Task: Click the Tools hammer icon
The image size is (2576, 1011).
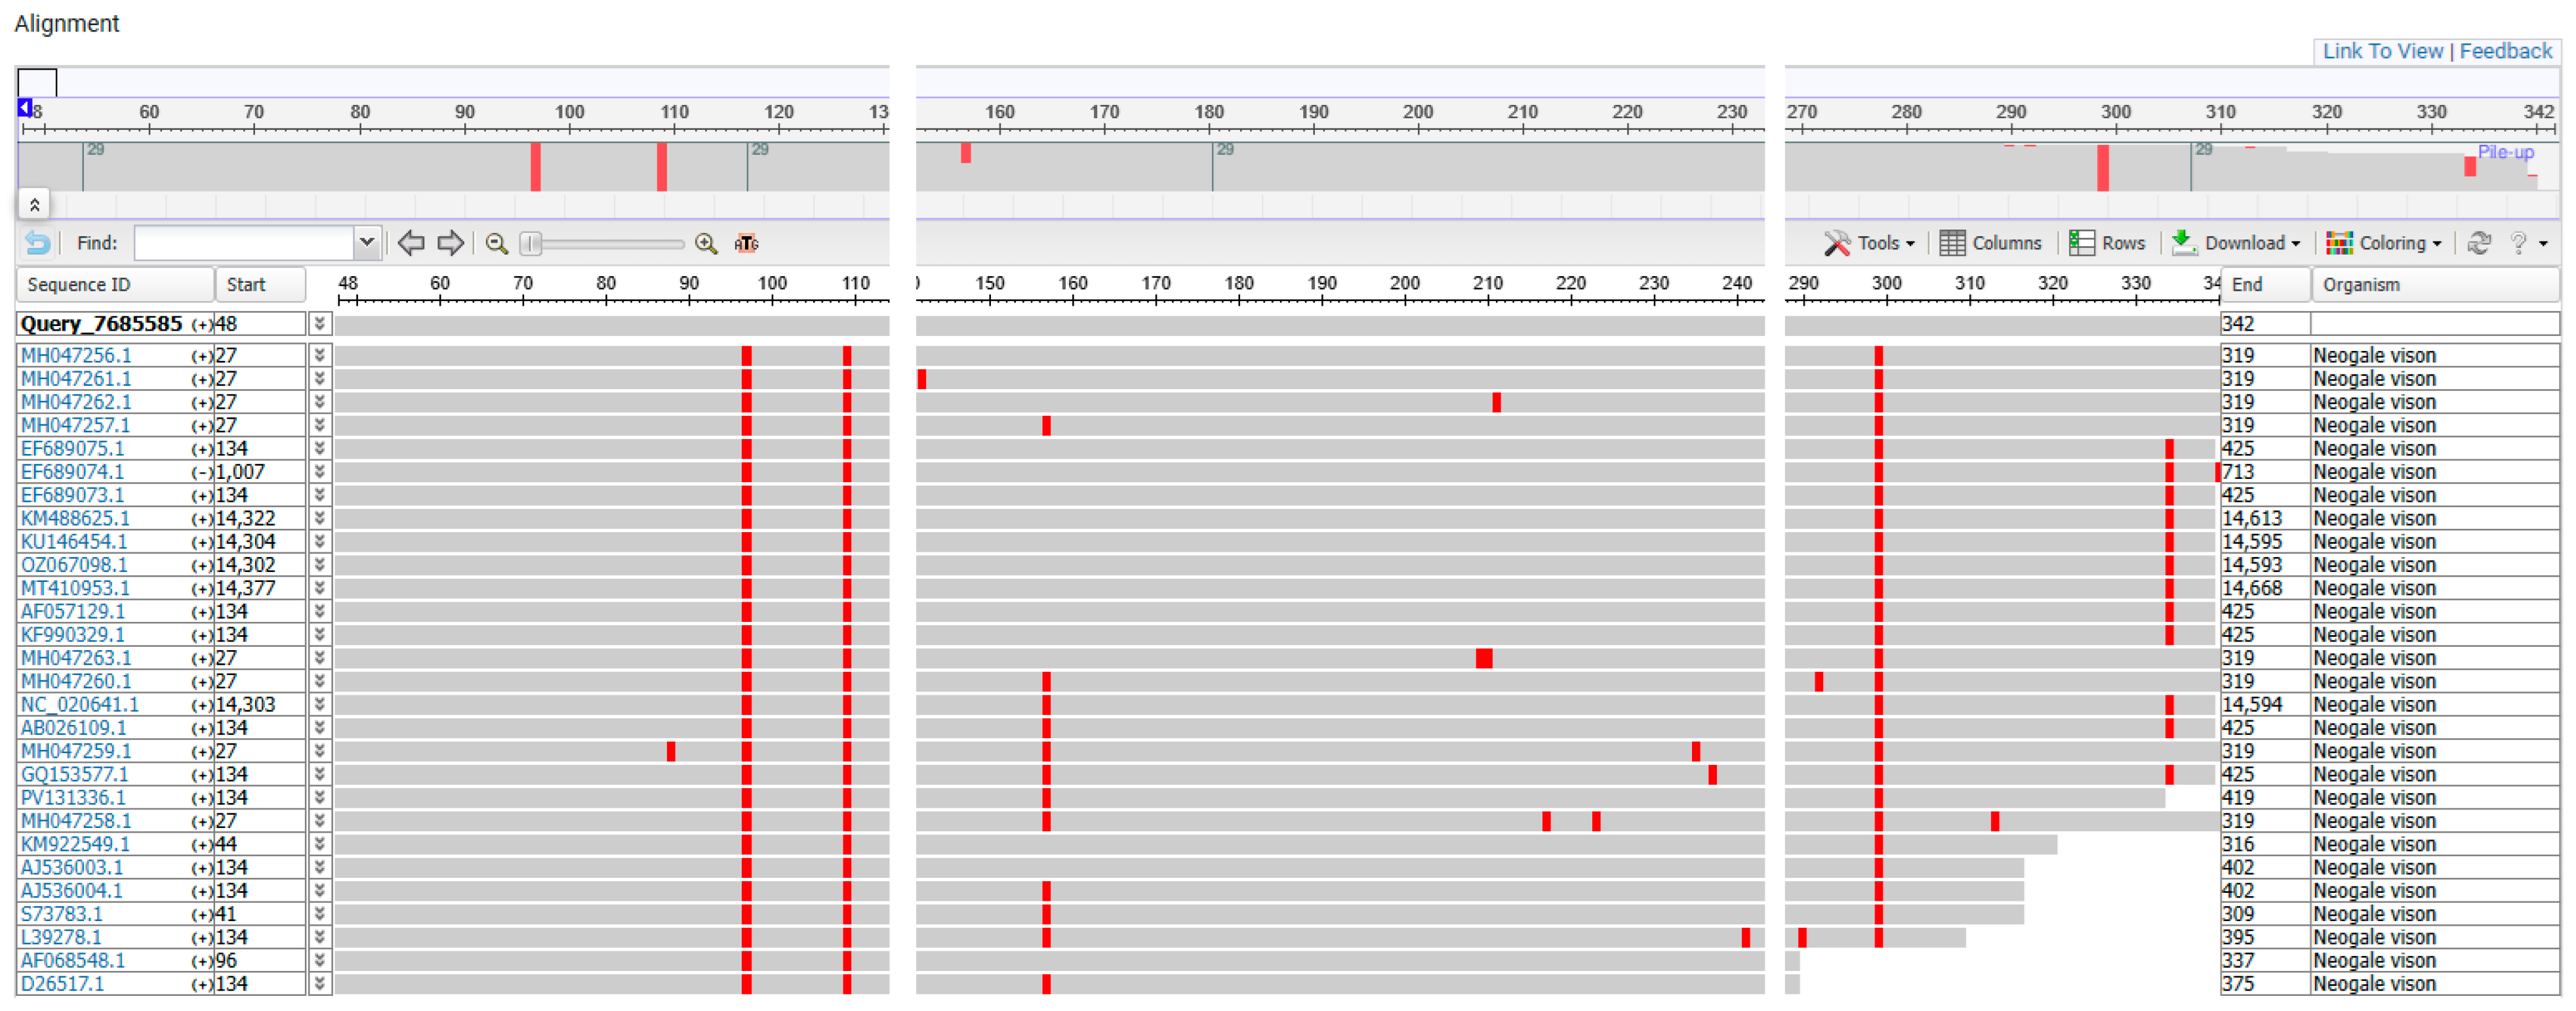Action: pos(1836,243)
